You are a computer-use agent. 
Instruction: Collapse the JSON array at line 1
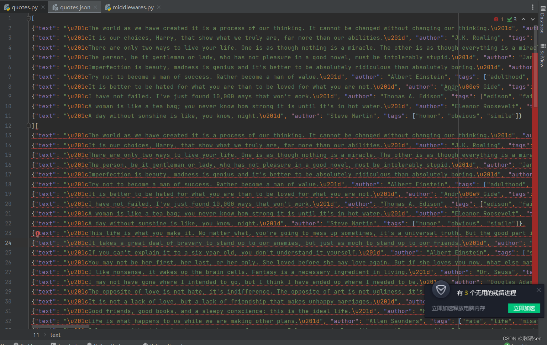tap(28, 18)
